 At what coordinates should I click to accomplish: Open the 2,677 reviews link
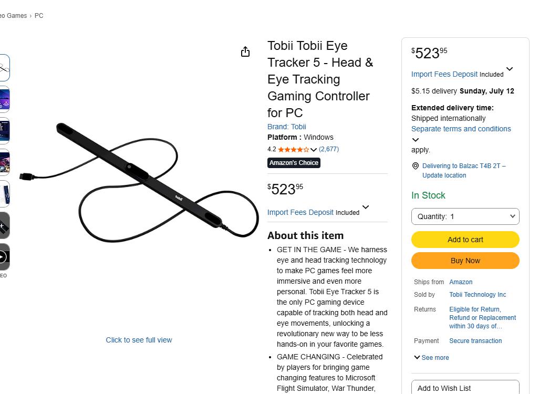329,149
